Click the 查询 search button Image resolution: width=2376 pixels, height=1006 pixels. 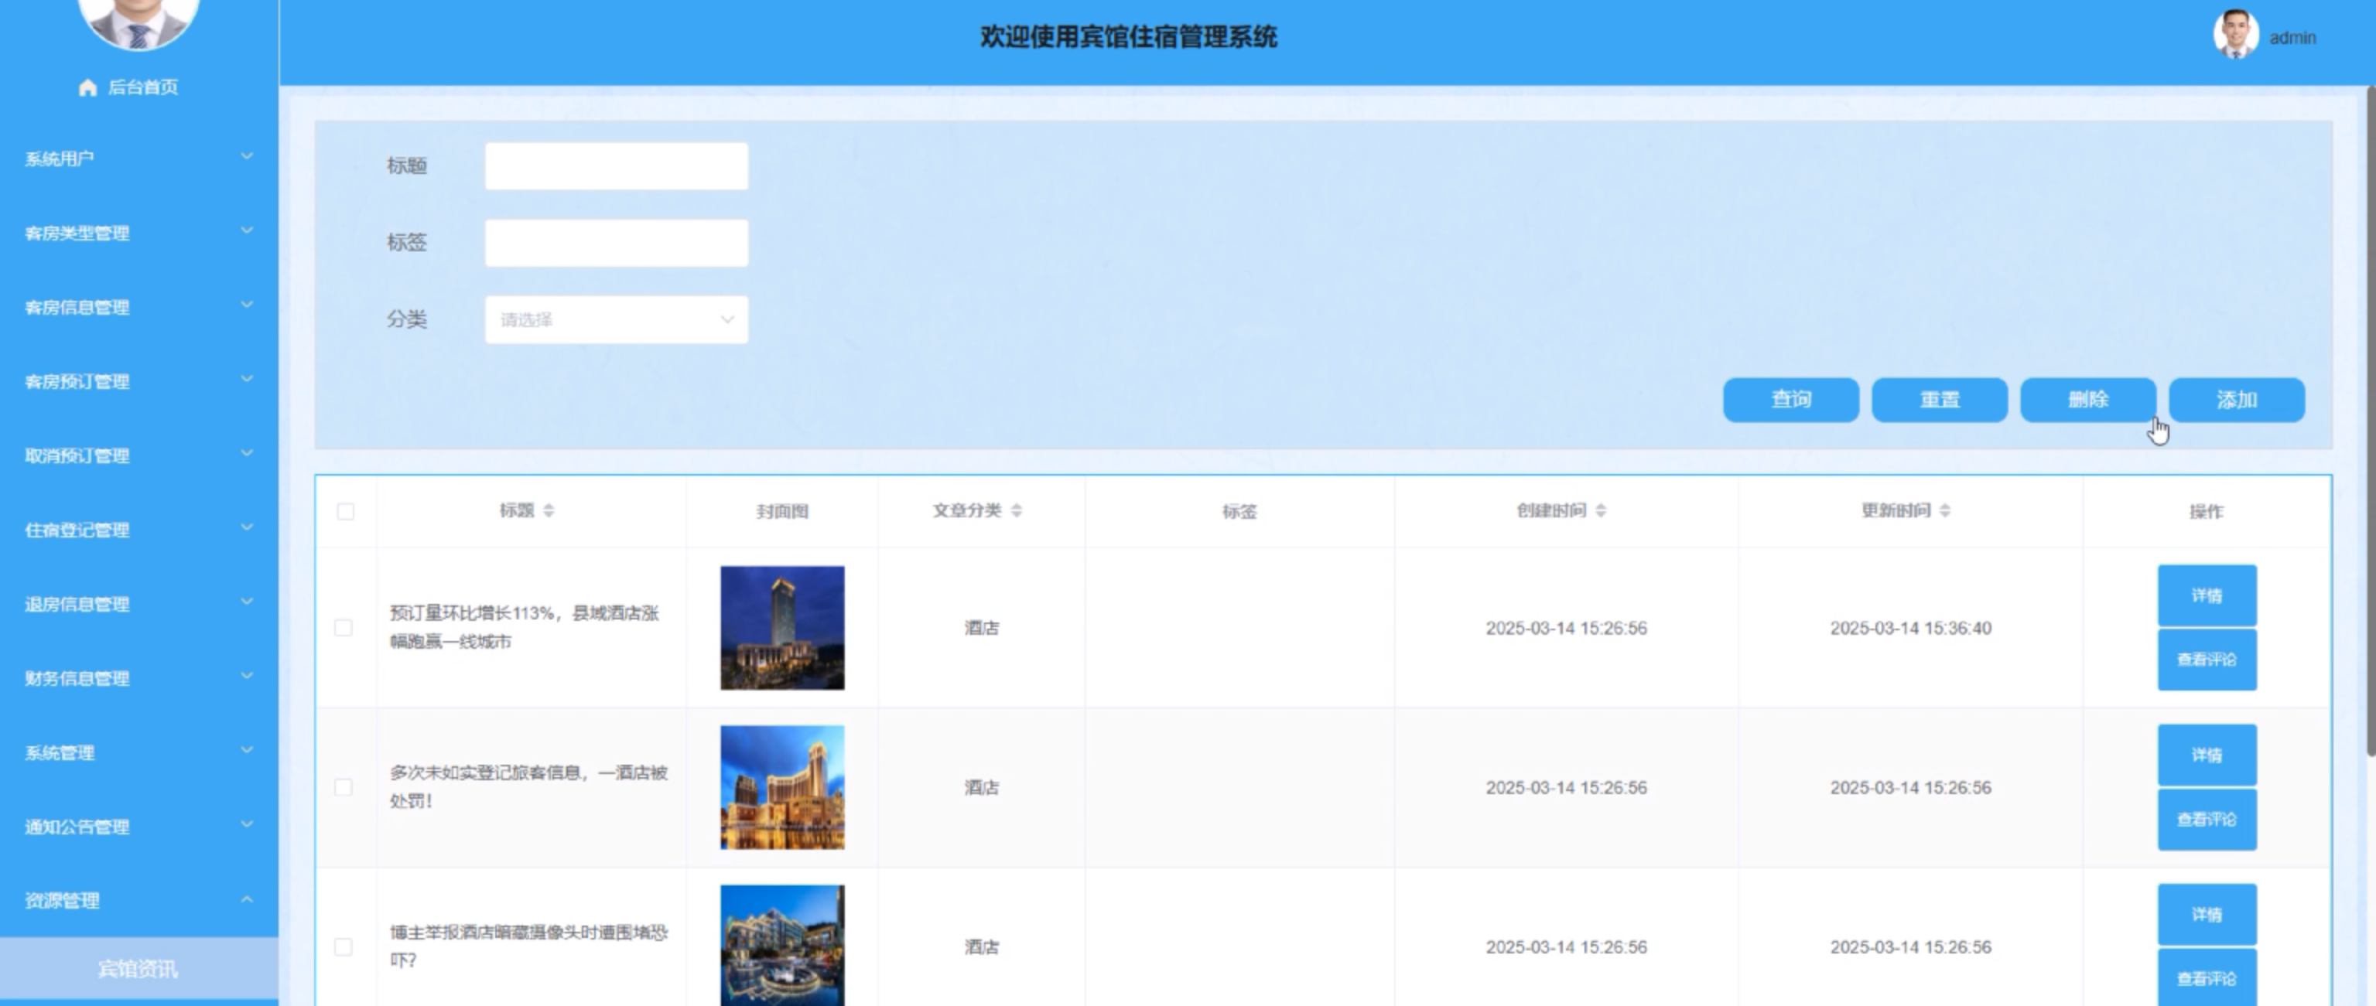coord(1790,401)
